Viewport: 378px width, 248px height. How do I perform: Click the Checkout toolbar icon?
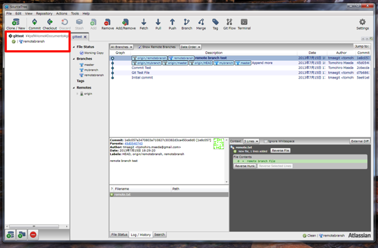click(x=50, y=24)
